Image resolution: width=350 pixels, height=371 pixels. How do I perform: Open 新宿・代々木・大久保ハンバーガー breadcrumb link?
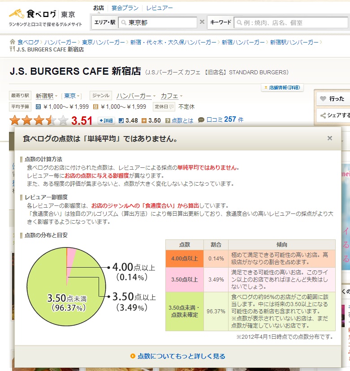tap(173, 42)
